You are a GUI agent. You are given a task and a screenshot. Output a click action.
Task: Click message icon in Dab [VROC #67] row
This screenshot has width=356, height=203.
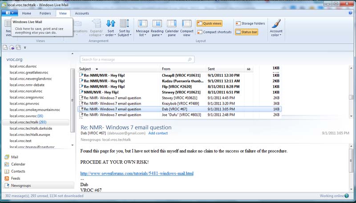click(81, 109)
